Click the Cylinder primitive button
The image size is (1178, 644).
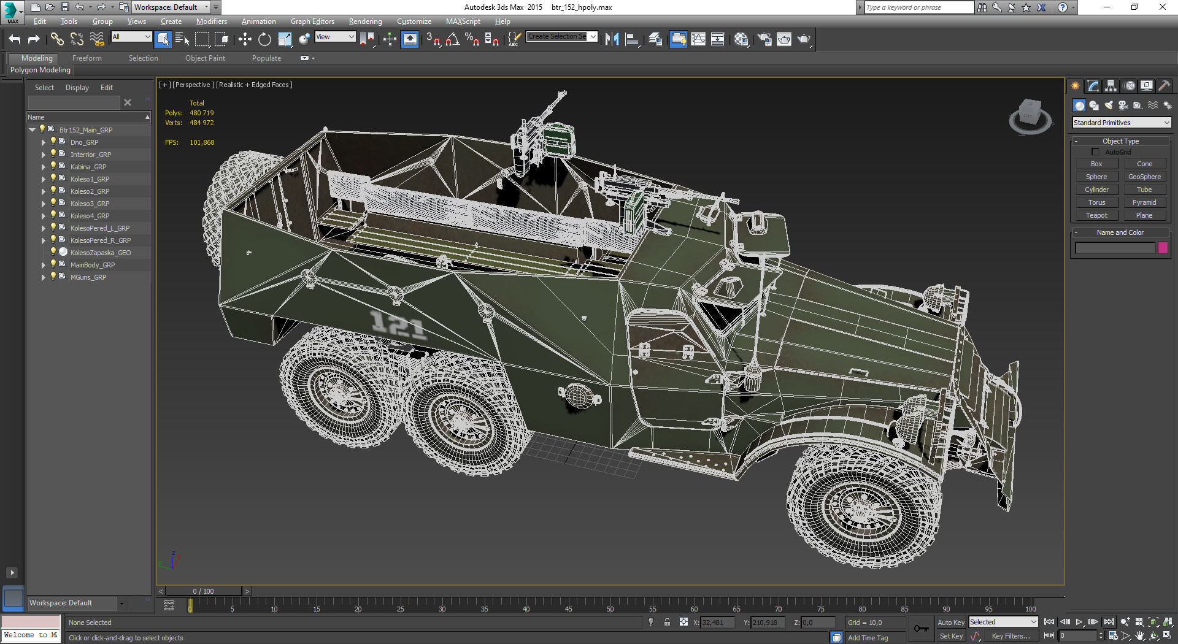pos(1096,190)
